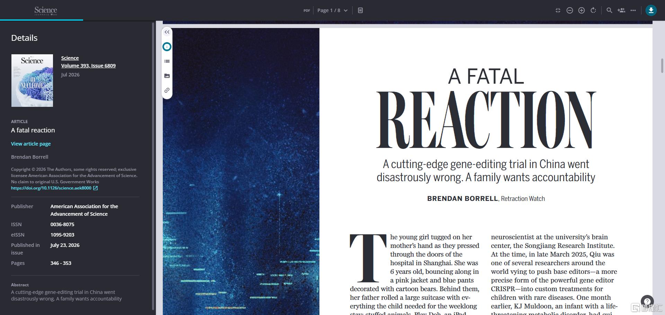Click BRENDAN BORRELL byline in the PDF
This screenshot has height=315, width=665.
(462, 199)
